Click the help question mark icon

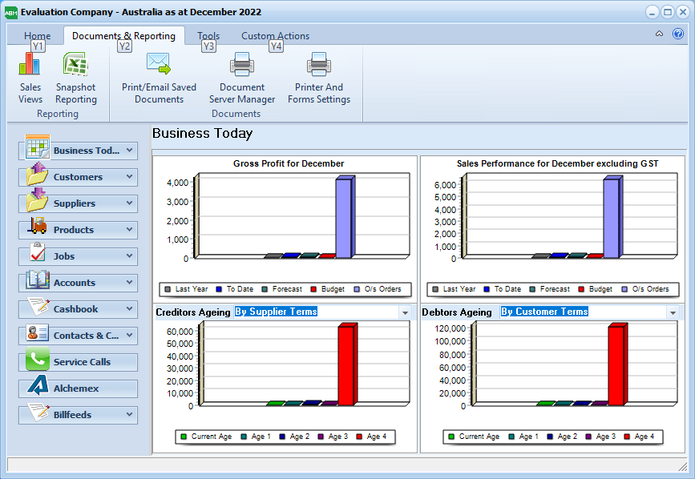(x=678, y=34)
